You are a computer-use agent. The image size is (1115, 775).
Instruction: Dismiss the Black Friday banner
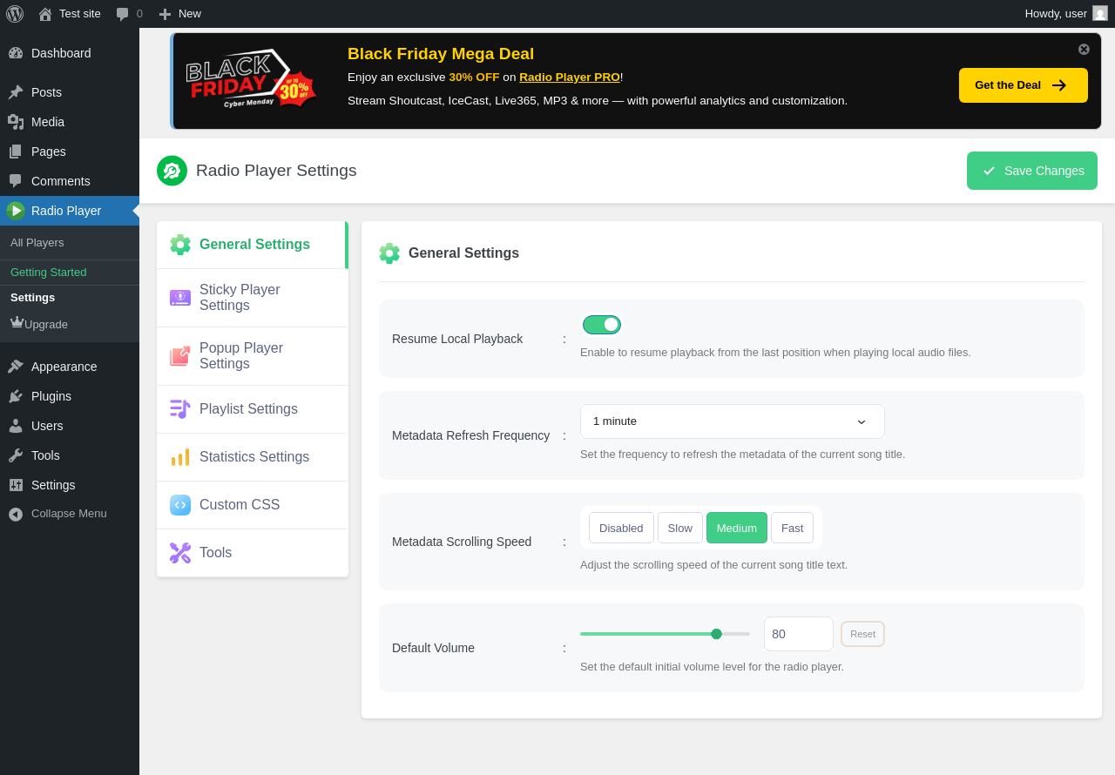(1084, 50)
